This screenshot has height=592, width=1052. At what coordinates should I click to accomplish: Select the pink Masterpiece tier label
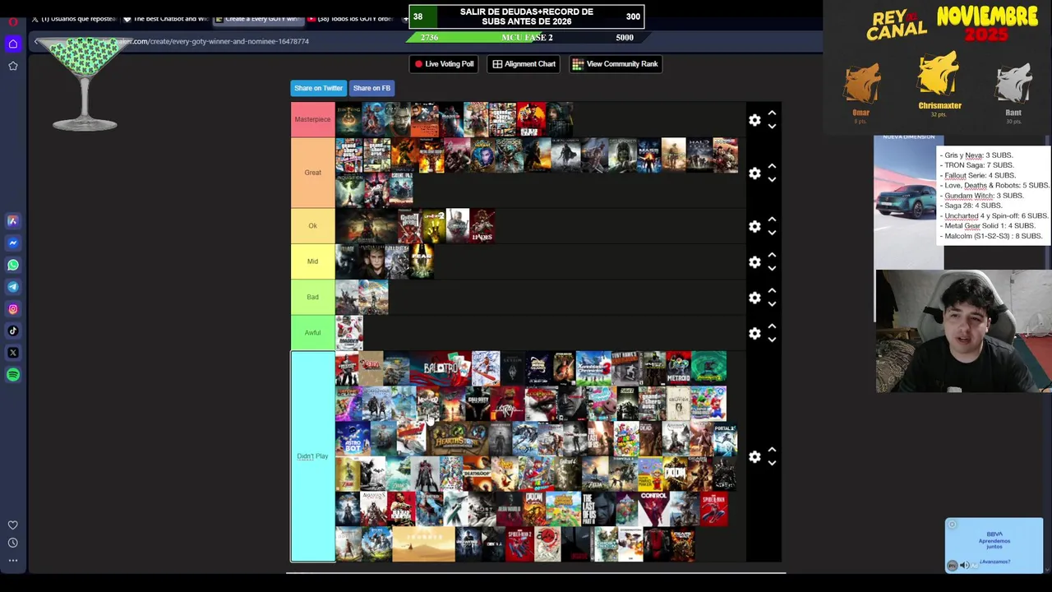tap(312, 119)
